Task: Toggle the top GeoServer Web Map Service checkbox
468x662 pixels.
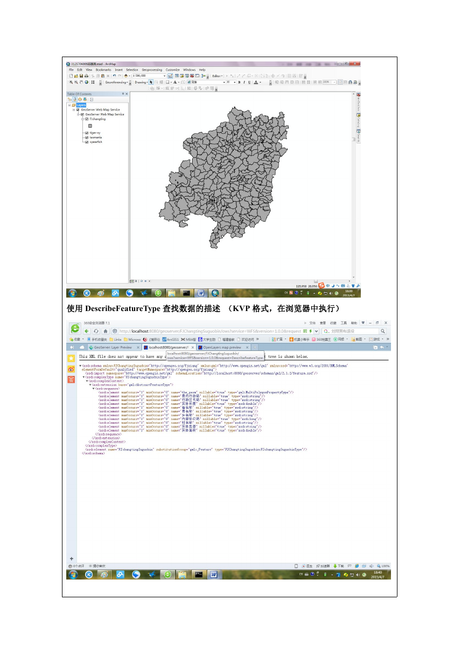Action: click(x=78, y=110)
